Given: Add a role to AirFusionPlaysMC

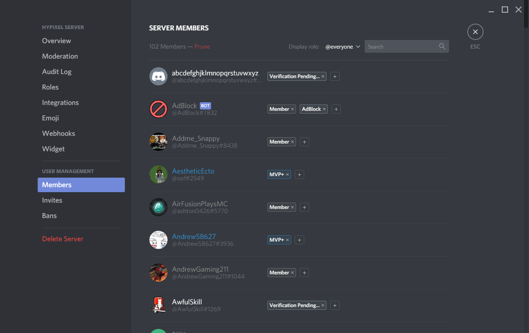Looking at the screenshot, I should [304, 207].
